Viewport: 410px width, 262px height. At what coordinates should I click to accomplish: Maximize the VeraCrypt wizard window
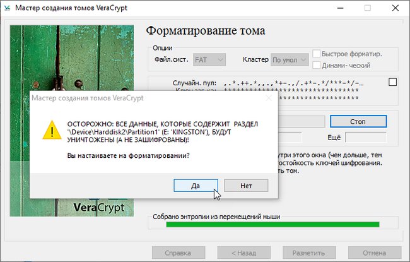[x=367, y=8]
